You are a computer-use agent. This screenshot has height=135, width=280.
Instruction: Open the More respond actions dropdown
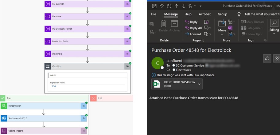pos(208,34)
